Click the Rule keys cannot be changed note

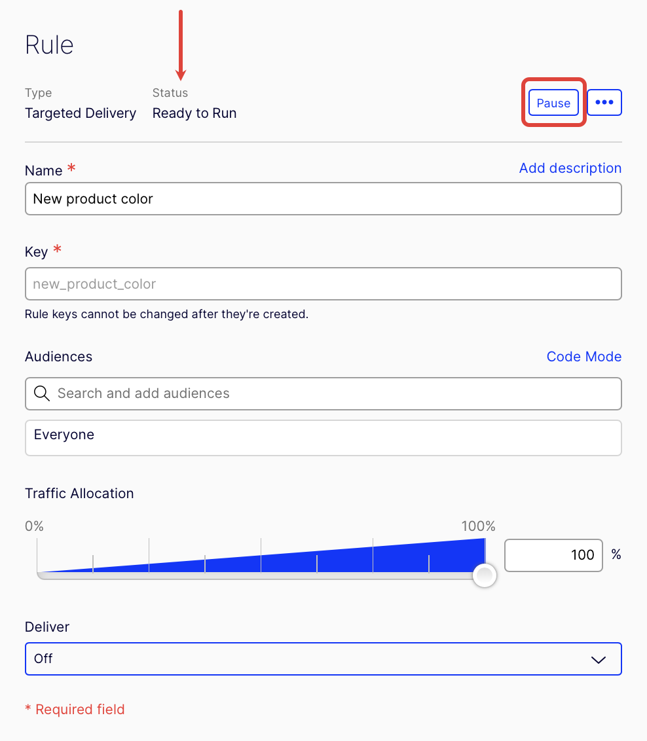[166, 314]
